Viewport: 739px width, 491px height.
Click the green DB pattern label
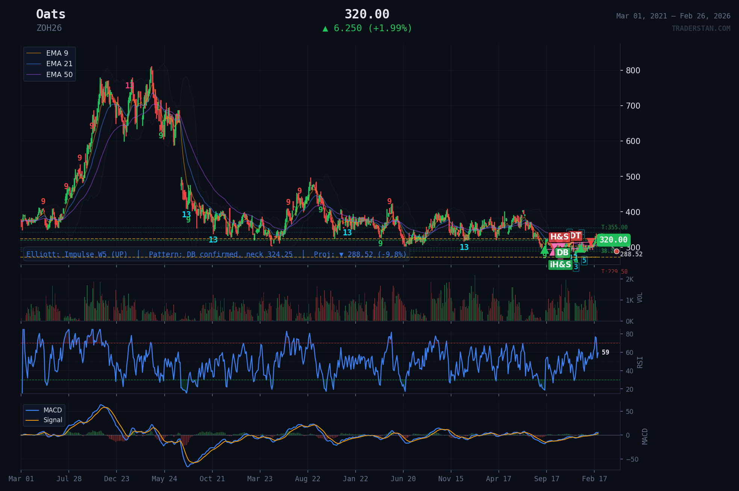pyautogui.click(x=562, y=253)
